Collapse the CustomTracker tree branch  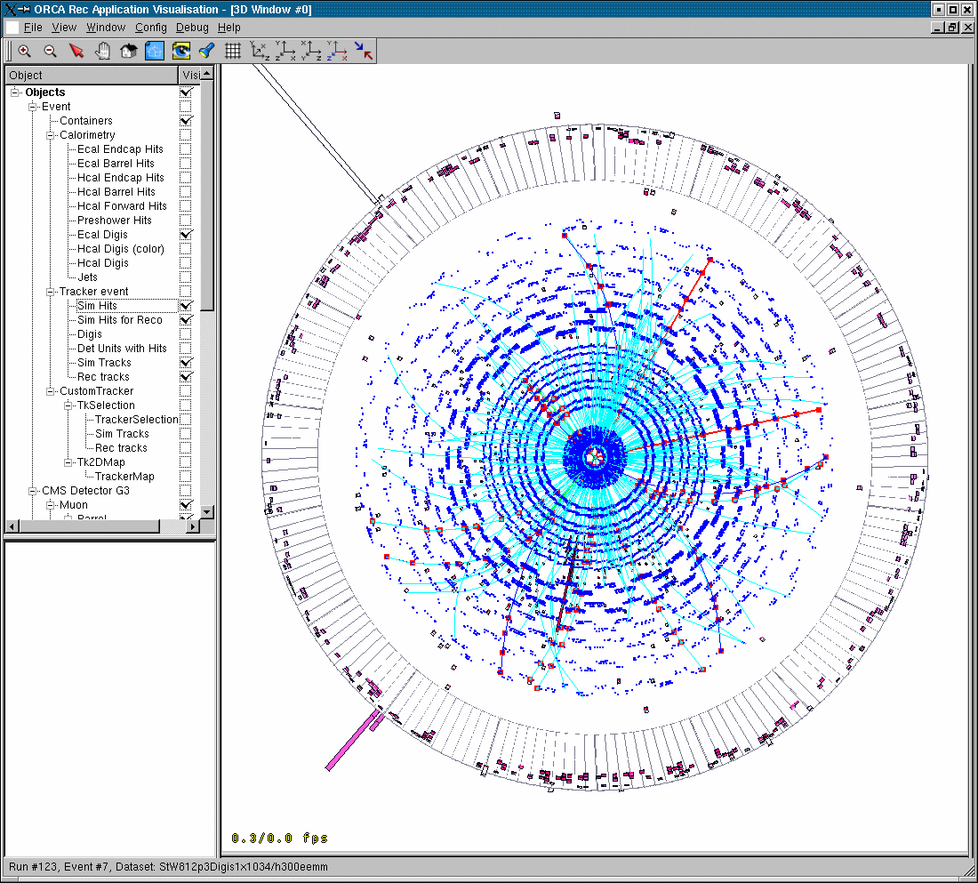coord(51,391)
